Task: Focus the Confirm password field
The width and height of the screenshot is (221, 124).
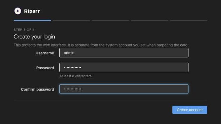Action: point(124,89)
